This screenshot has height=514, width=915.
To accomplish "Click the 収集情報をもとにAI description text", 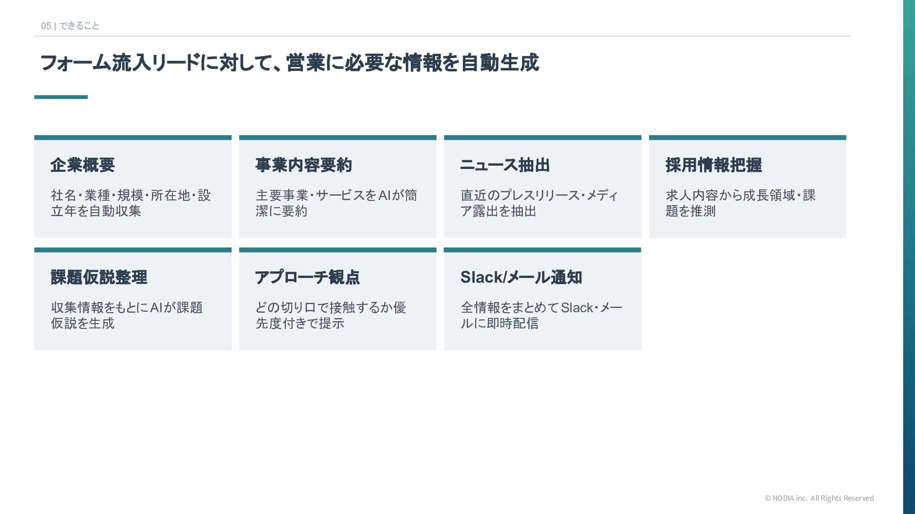I will (x=127, y=316).
